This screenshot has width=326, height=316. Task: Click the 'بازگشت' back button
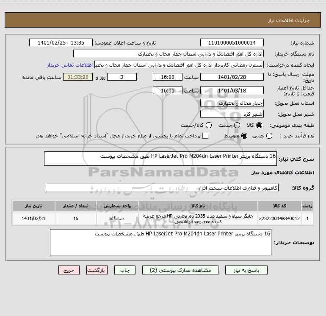click(x=97, y=270)
